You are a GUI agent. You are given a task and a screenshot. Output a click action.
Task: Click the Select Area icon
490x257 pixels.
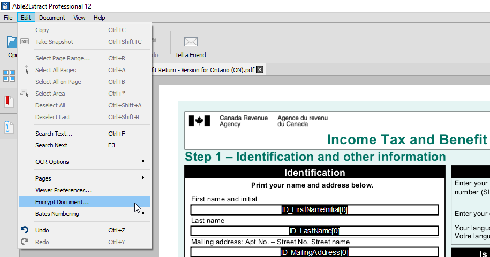[x=25, y=93]
